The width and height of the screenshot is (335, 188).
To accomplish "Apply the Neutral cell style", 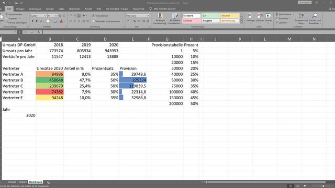I will point(230,16).
